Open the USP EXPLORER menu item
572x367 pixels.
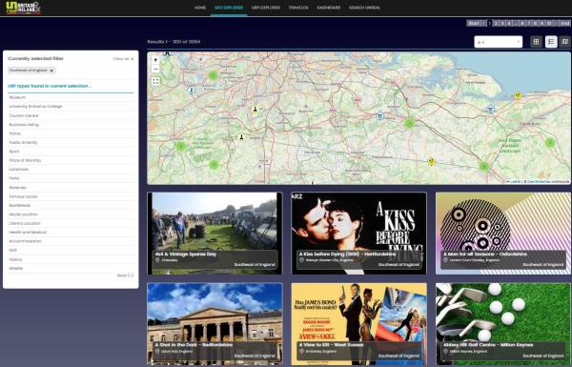coord(266,8)
